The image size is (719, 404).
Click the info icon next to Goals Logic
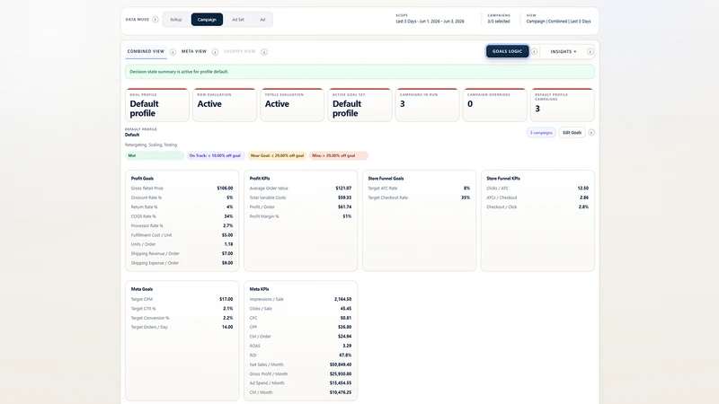pos(534,51)
